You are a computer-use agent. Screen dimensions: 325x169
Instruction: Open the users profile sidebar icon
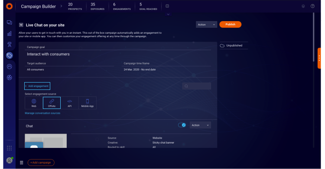(x=10, y=67)
